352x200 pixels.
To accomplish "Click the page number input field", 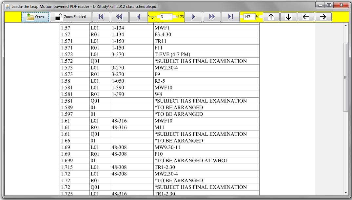I will click(x=166, y=17).
